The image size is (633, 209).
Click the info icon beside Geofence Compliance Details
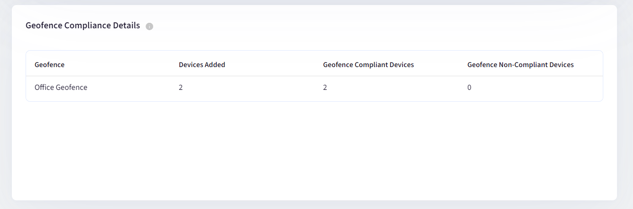(x=149, y=26)
